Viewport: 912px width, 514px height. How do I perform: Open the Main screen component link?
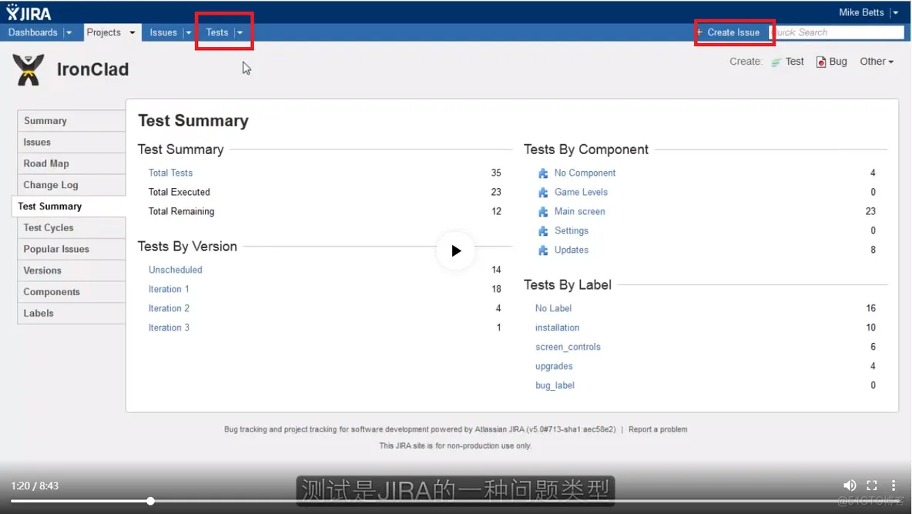pyautogui.click(x=579, y=211)
